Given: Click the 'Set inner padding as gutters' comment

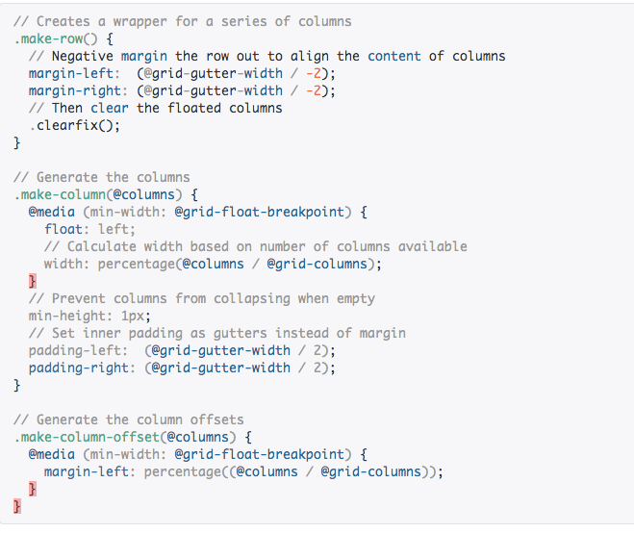Looking at the screenshot, I should point(217,333).
